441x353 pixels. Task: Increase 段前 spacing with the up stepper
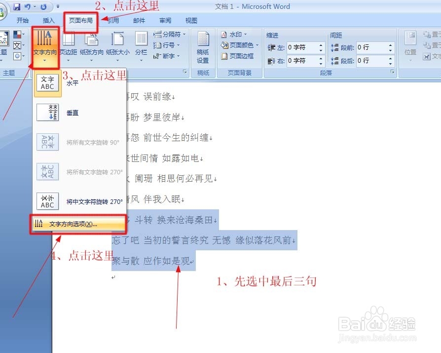point(390,45)
